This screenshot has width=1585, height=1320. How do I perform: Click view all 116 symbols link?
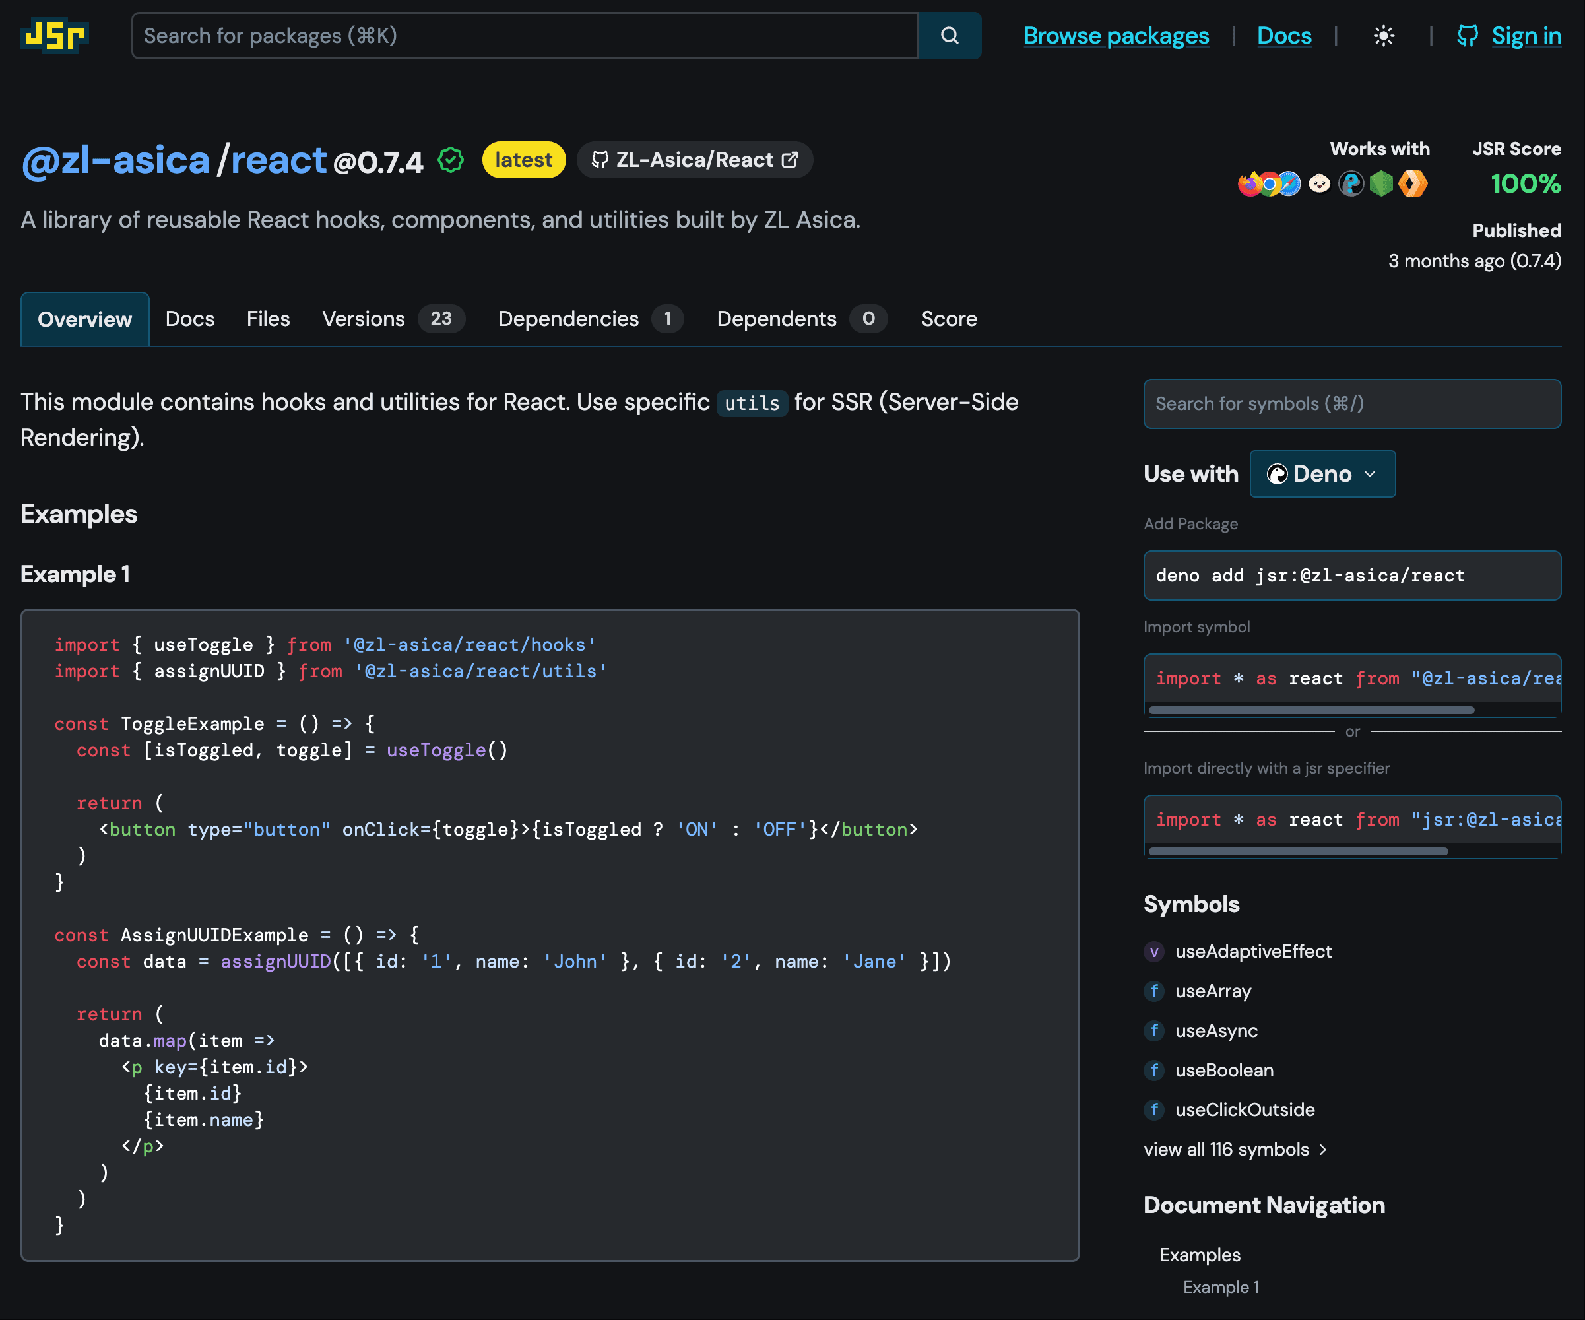tap(1235, 1150)
